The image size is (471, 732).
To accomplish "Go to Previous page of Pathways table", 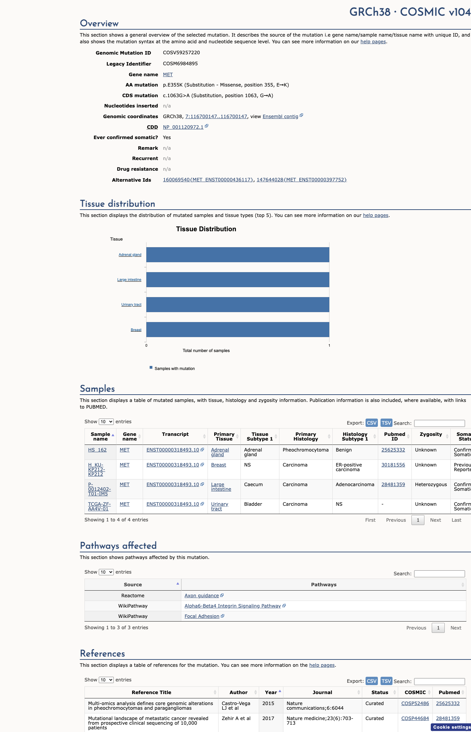I will tap(416, 628).
